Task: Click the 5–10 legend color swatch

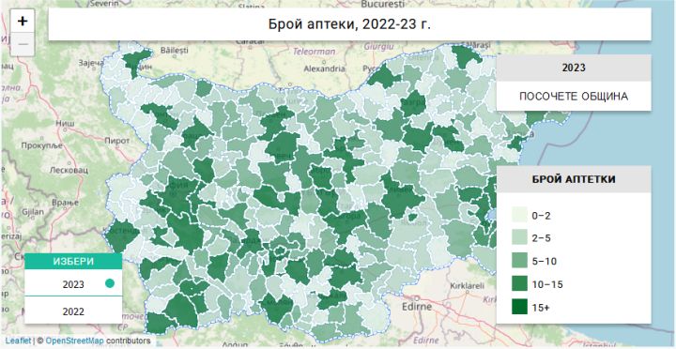Action: [x=519, y=261]
